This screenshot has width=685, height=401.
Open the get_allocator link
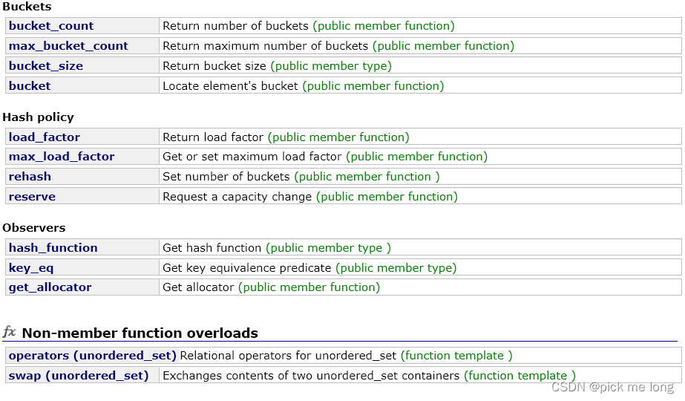click(50, 287)
